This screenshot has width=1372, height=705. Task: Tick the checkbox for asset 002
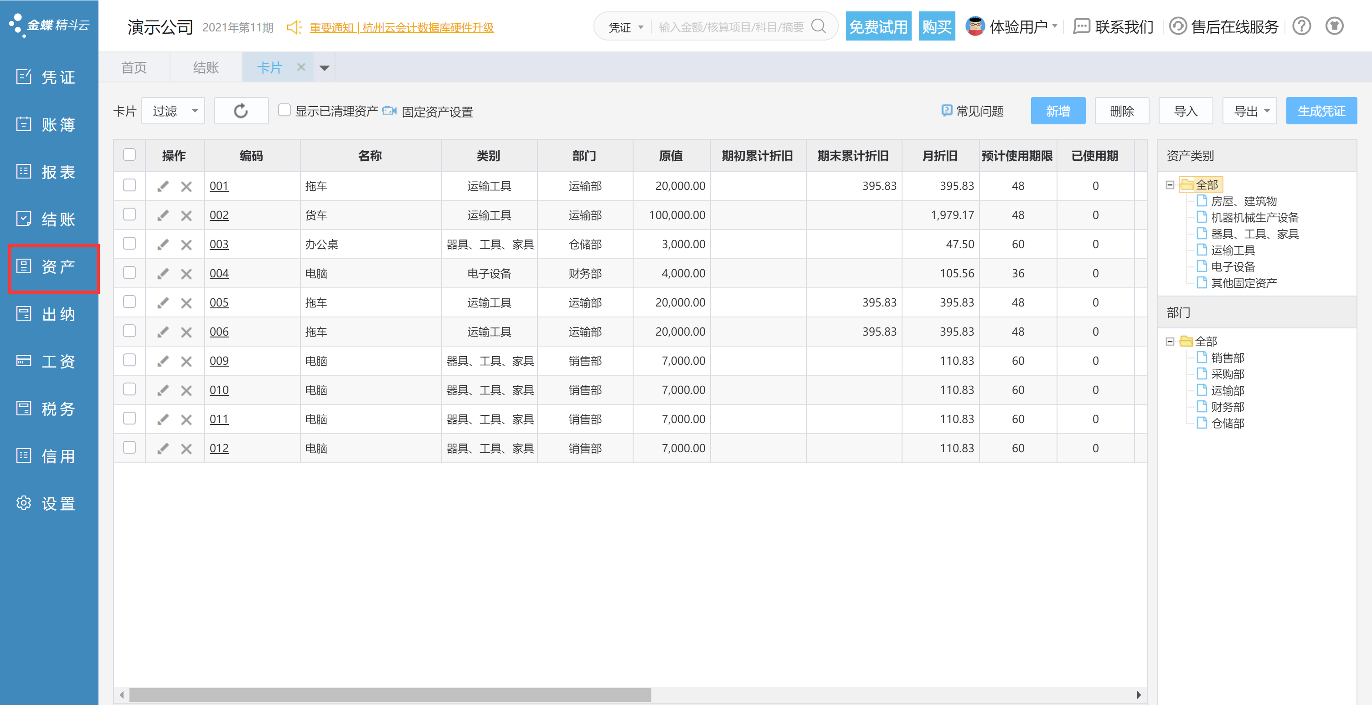[129, 215]
